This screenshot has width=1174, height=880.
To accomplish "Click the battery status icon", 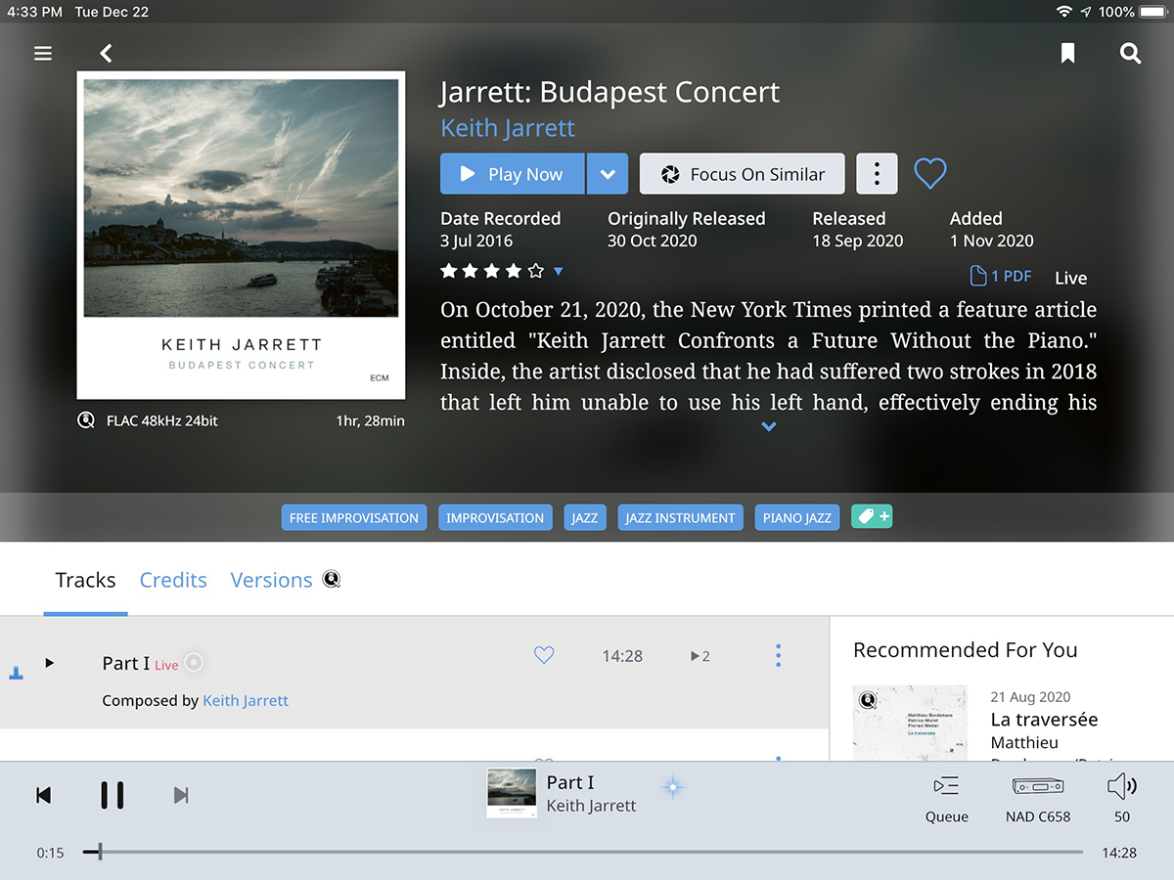I will tap(1152, 12).
